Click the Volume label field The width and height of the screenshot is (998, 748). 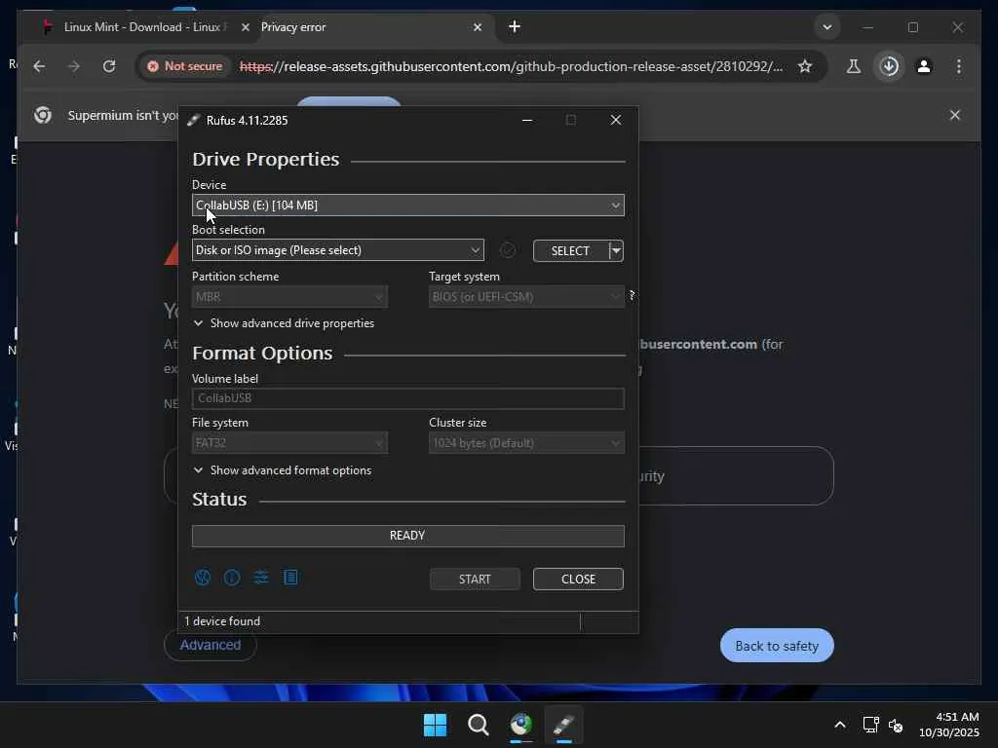pyautogui.click(x=408, y=398)
